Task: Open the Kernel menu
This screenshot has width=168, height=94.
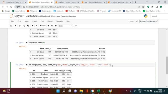Action: click(x=50, y=21)
